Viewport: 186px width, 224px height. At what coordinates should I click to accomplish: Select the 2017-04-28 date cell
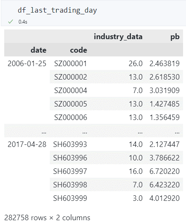[27, 144]
